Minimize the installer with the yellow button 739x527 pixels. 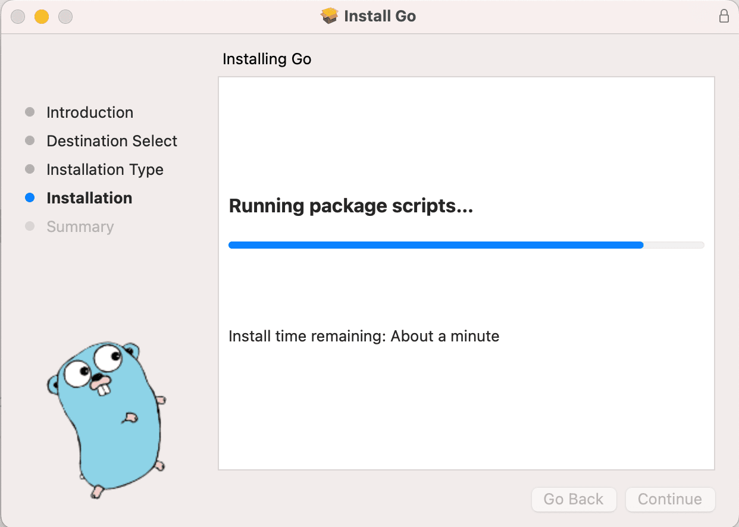coord(41,17)
